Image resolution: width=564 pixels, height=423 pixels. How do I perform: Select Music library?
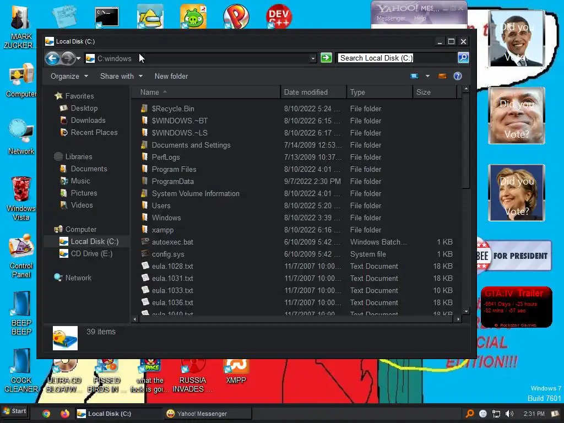point(75,181)
